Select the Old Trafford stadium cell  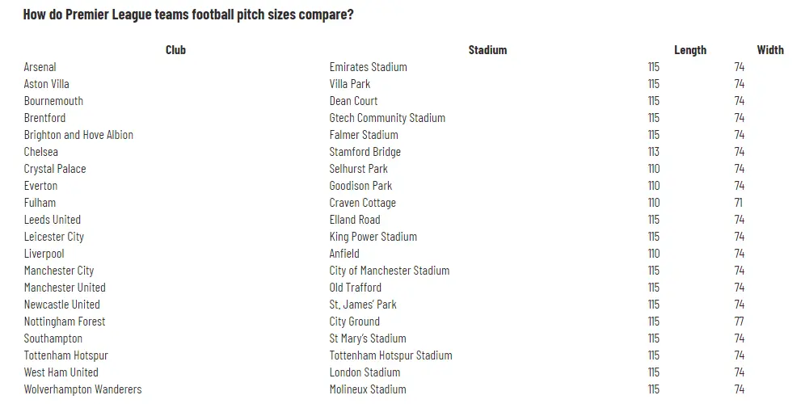coord(355,288)
